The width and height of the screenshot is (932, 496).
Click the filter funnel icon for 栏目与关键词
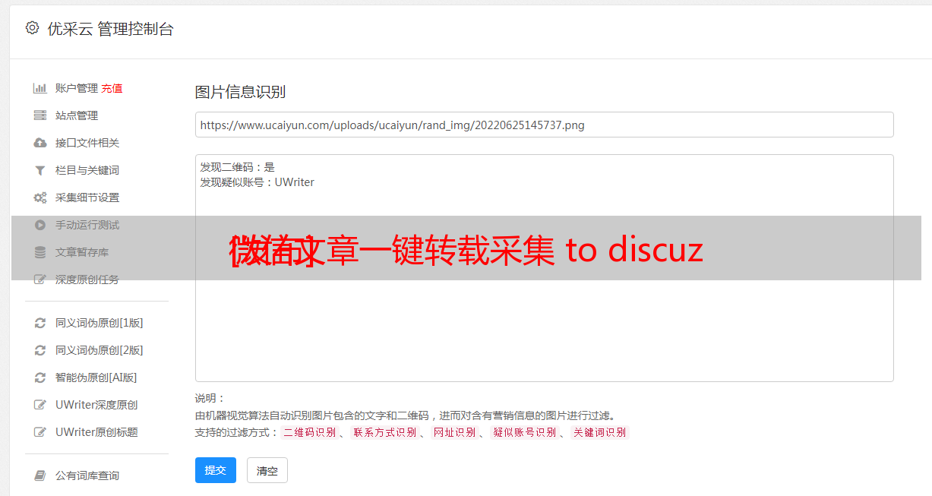tap(40, 170)
